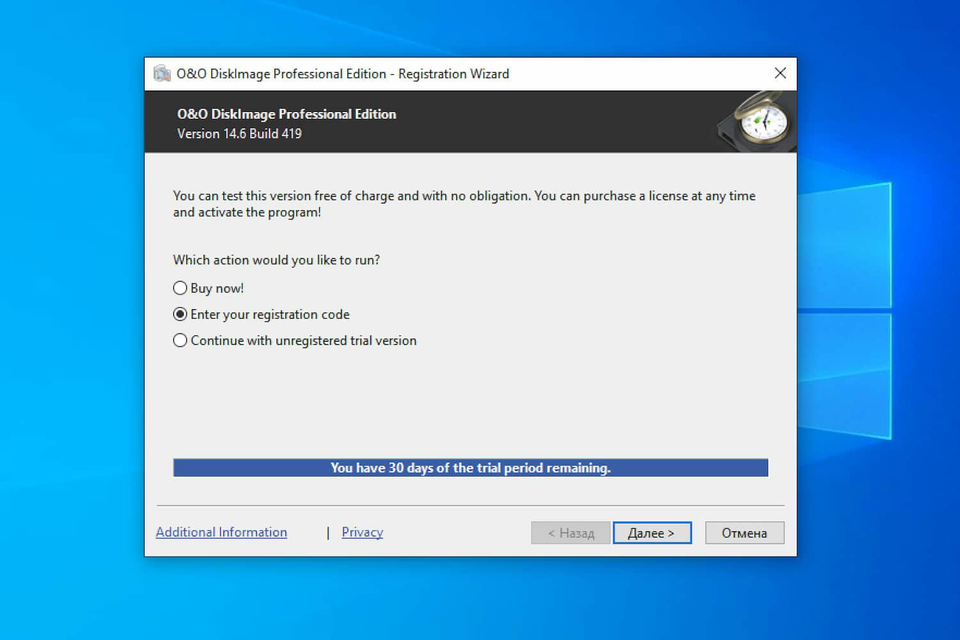This screenshot has height=640, width=960.
Task: Click the "Далее >" next button
Action: point(652,532)
